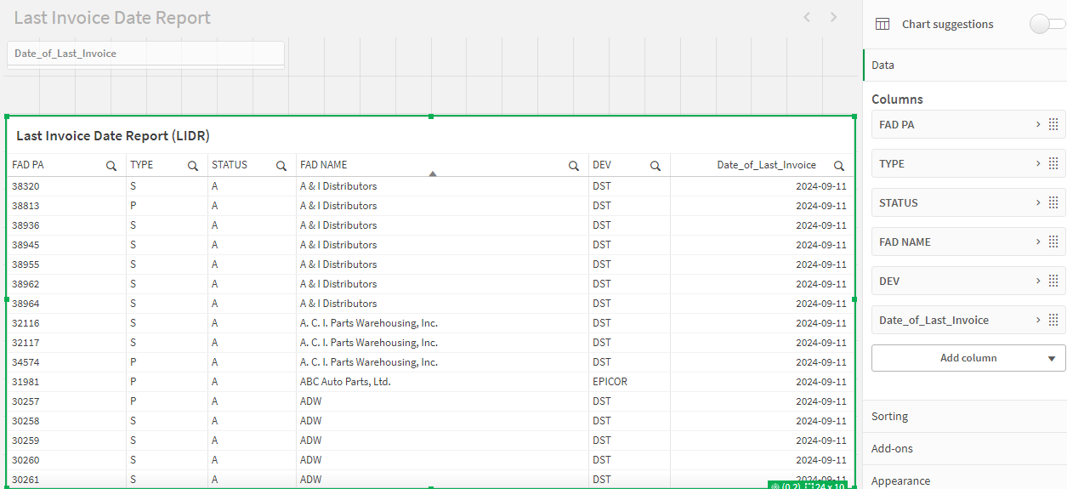
Task: Expand the STATUS column settings
Action: (x=1038, y=202)
